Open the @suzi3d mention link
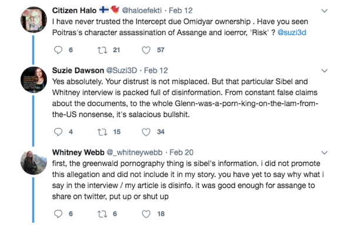The image size is (352, 228). point(291,32)
